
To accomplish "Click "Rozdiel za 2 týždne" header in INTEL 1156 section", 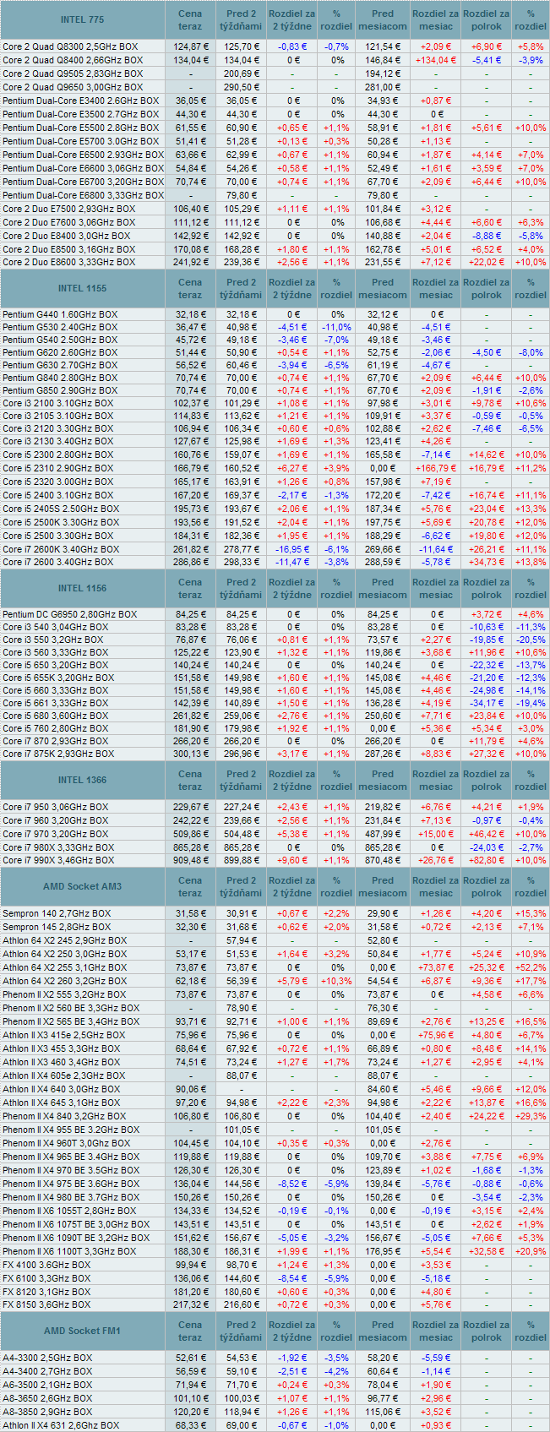I will tap(293, 588).
